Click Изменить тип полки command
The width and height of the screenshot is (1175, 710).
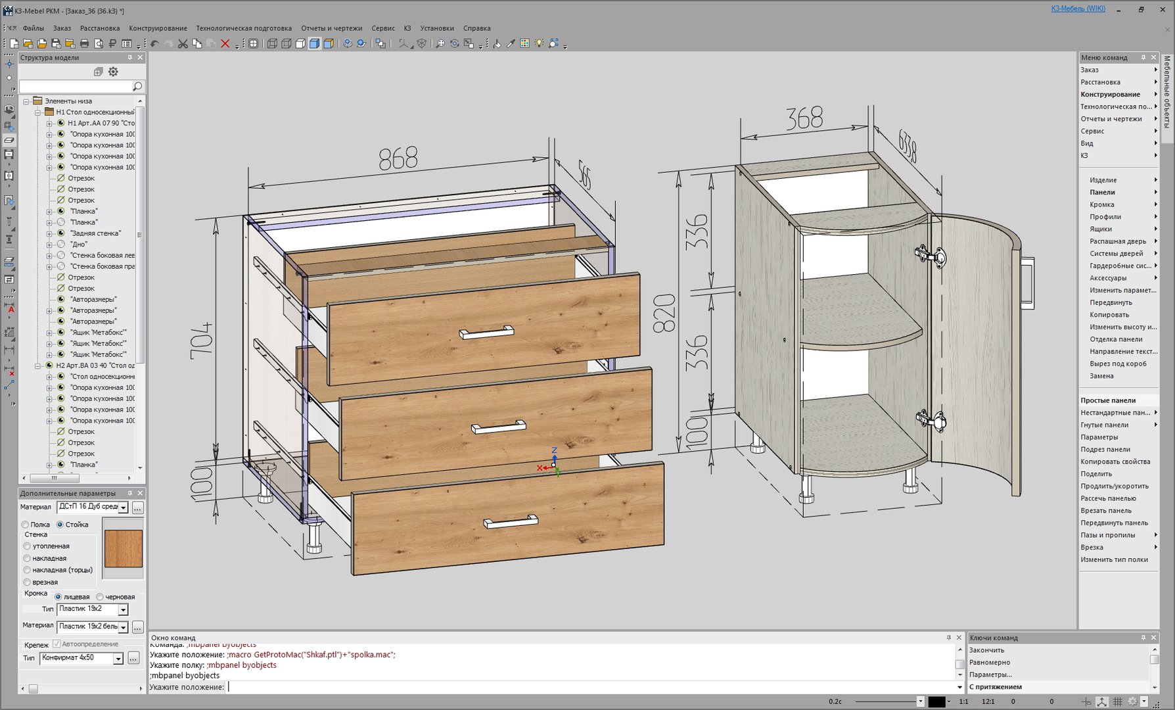click(1115, 559)
